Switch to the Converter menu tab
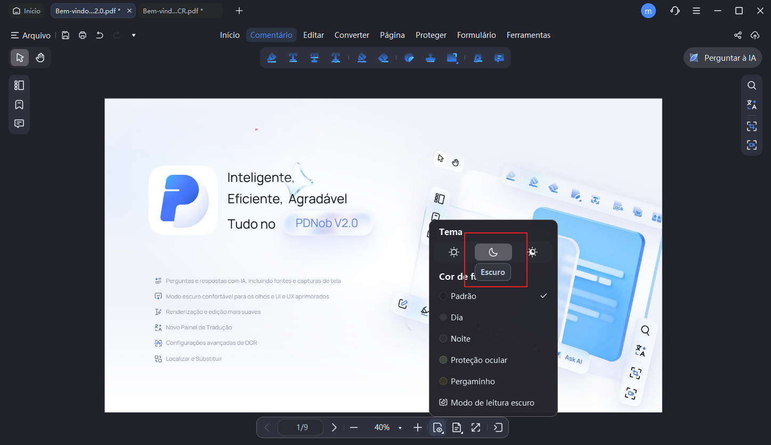This screenshot has height=445, width=771. pyautogui.click(x=352, y=35)
